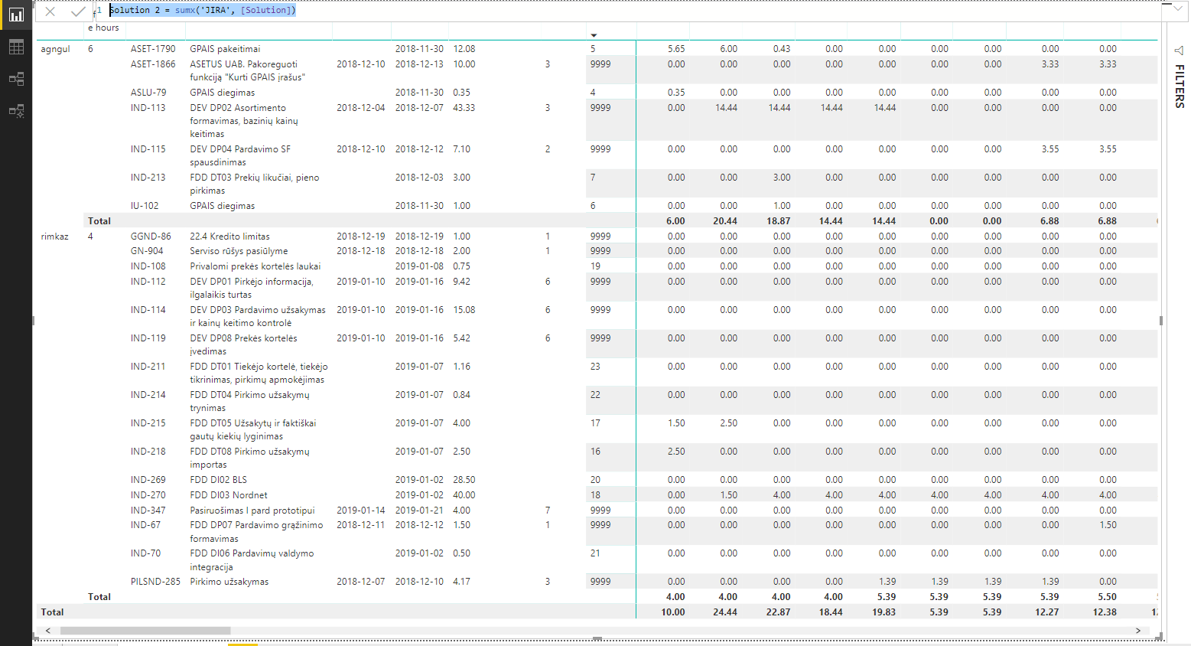This screenshot has height=646, width=1191.
Task: Click the IND-112 issue key
Action: tap(148, 282)
